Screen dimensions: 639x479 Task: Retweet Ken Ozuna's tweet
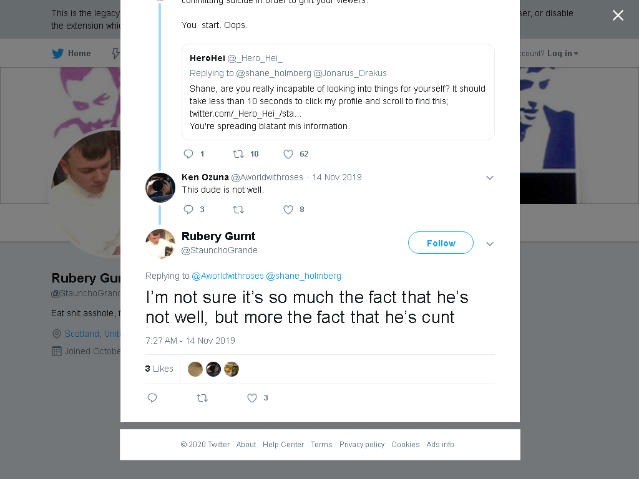click(238, 210)
